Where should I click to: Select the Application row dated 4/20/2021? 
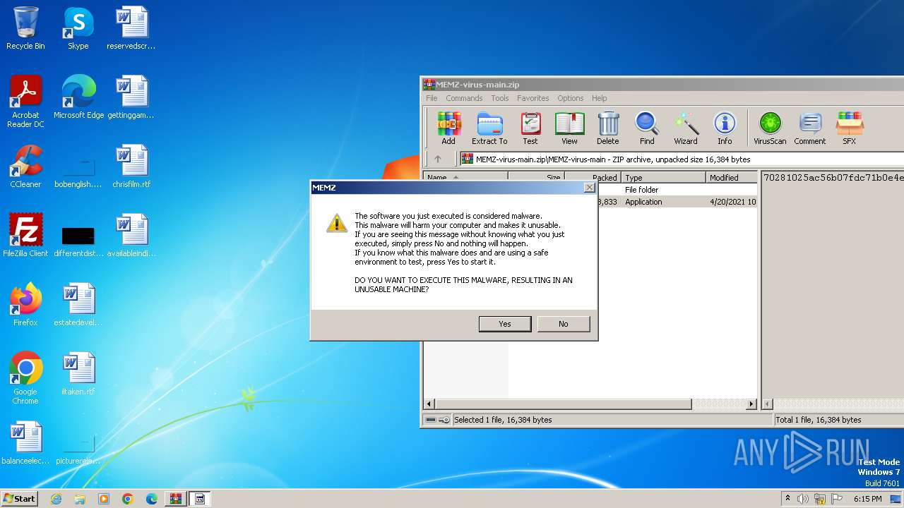[677, 202]
